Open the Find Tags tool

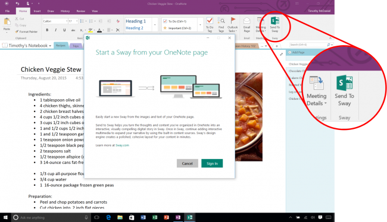point(221,25)
